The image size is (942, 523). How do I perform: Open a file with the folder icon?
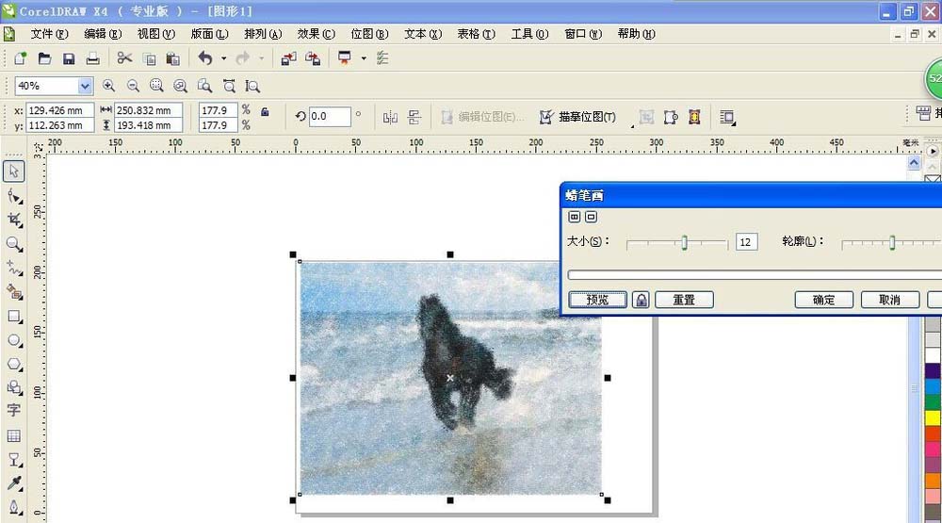click(44, 58)
